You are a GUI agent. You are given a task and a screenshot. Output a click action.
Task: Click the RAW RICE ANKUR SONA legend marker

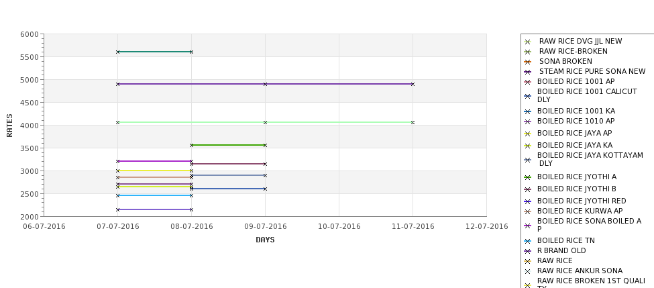pyautogui.click(x=527, y=271)
